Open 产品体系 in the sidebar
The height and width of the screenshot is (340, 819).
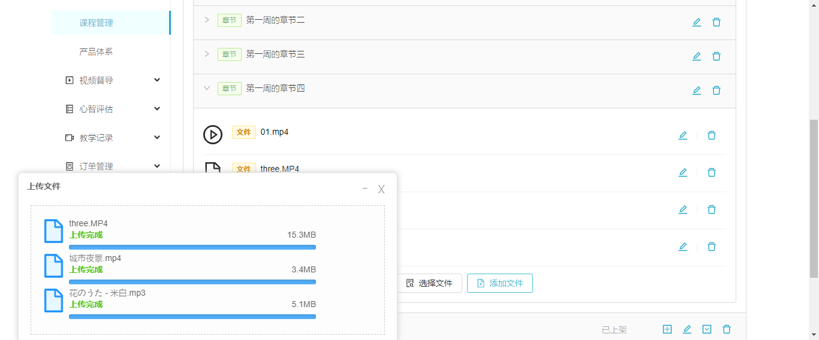(x=96, y=51)
